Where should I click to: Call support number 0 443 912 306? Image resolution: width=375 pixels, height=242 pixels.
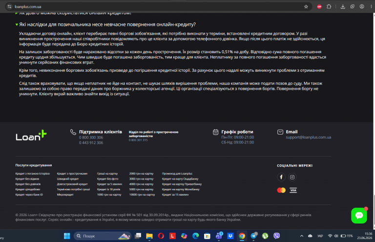(x=91, y=142)
